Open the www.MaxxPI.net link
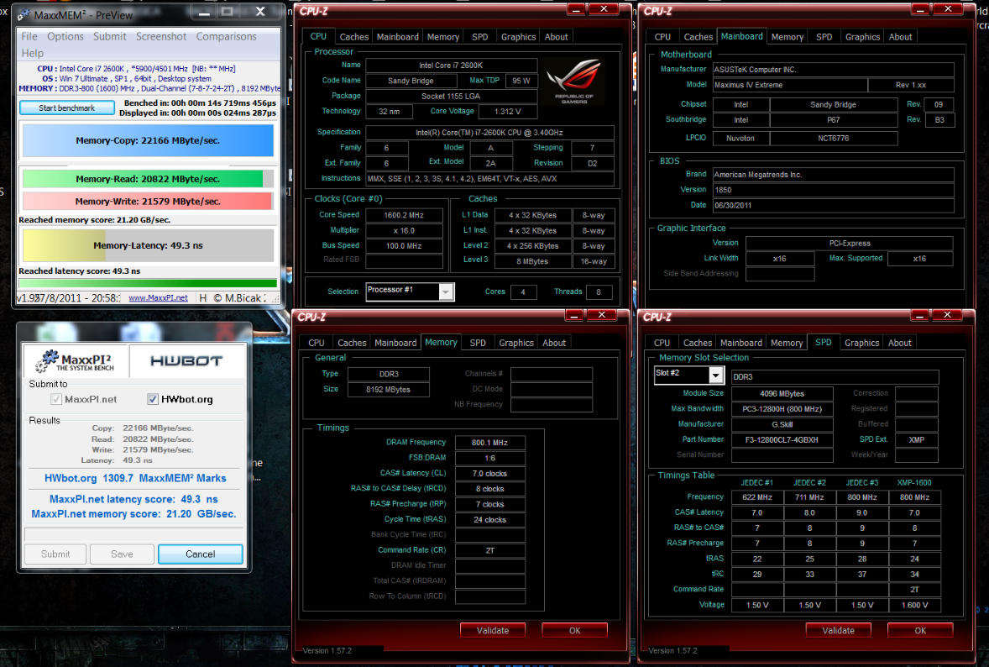This screenshot has height=667, width=989. pos(158,298)
